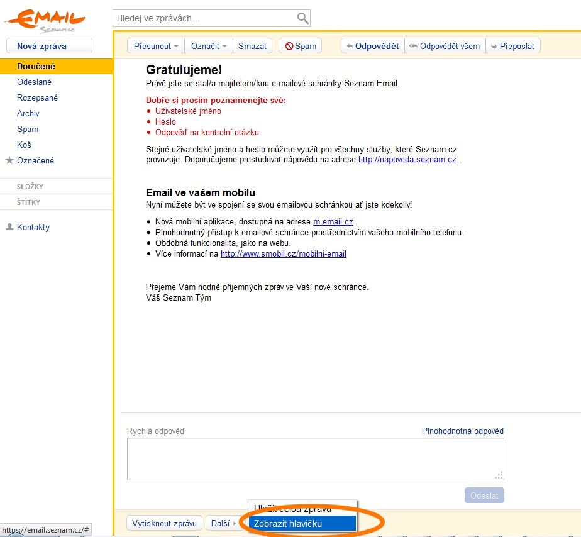Open the Doručené inbox folder
The image size is (581, 537).
pos(36,66)
